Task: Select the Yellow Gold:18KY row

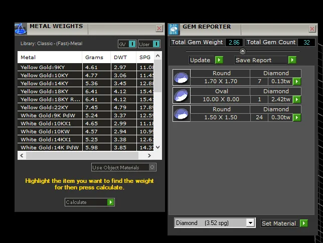Action: coord(86,91)
